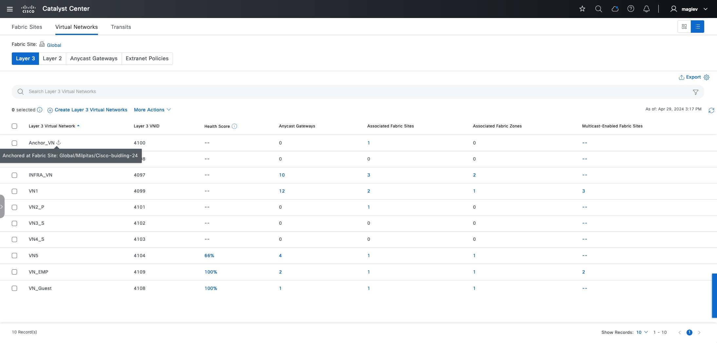Open the maglev user account dropdown
This screenshot has width=717, height=343.
click(x=689, y=9)
